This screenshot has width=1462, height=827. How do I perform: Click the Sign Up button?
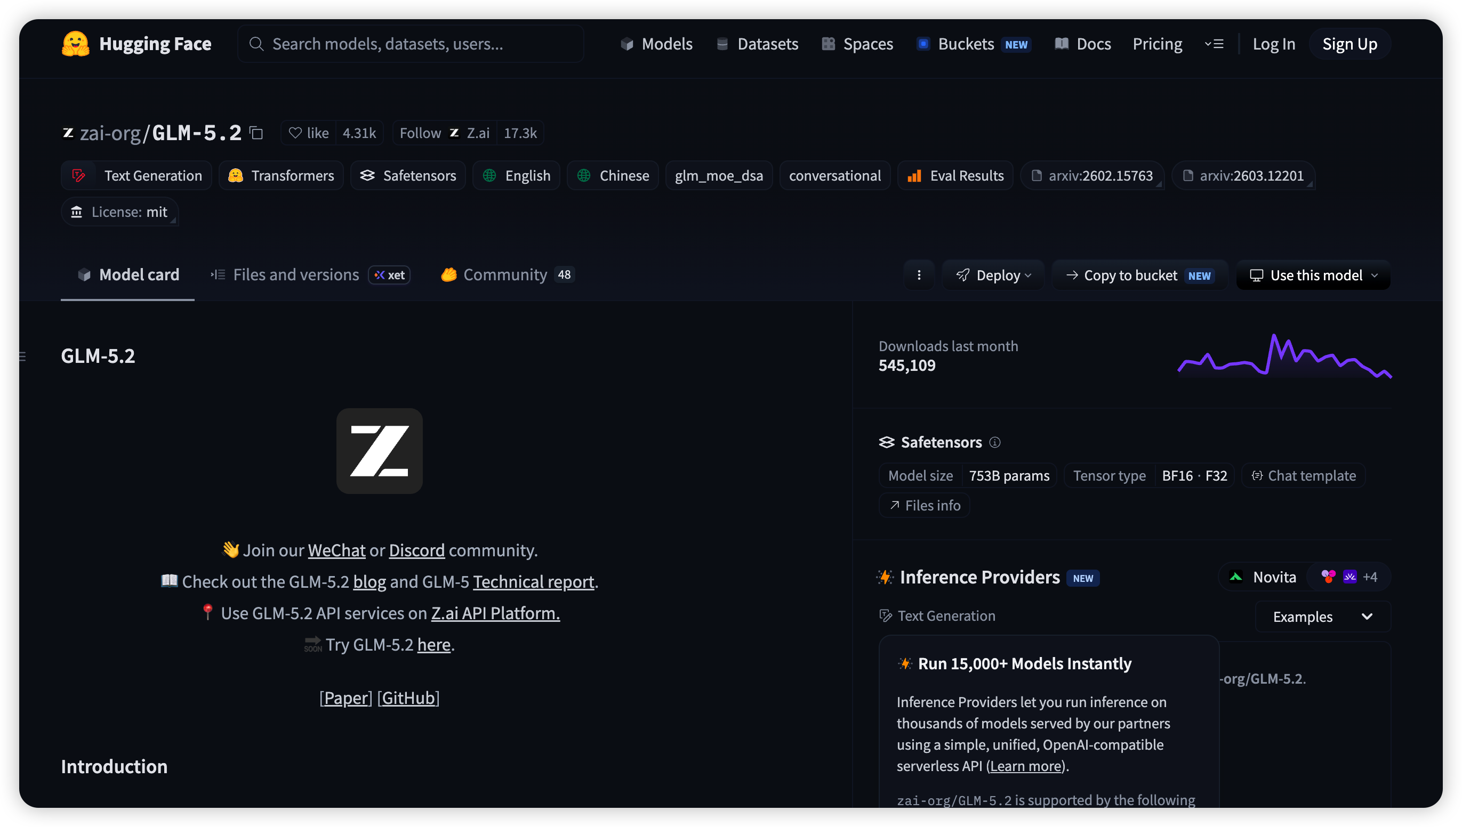click(x=1349, y=44)
